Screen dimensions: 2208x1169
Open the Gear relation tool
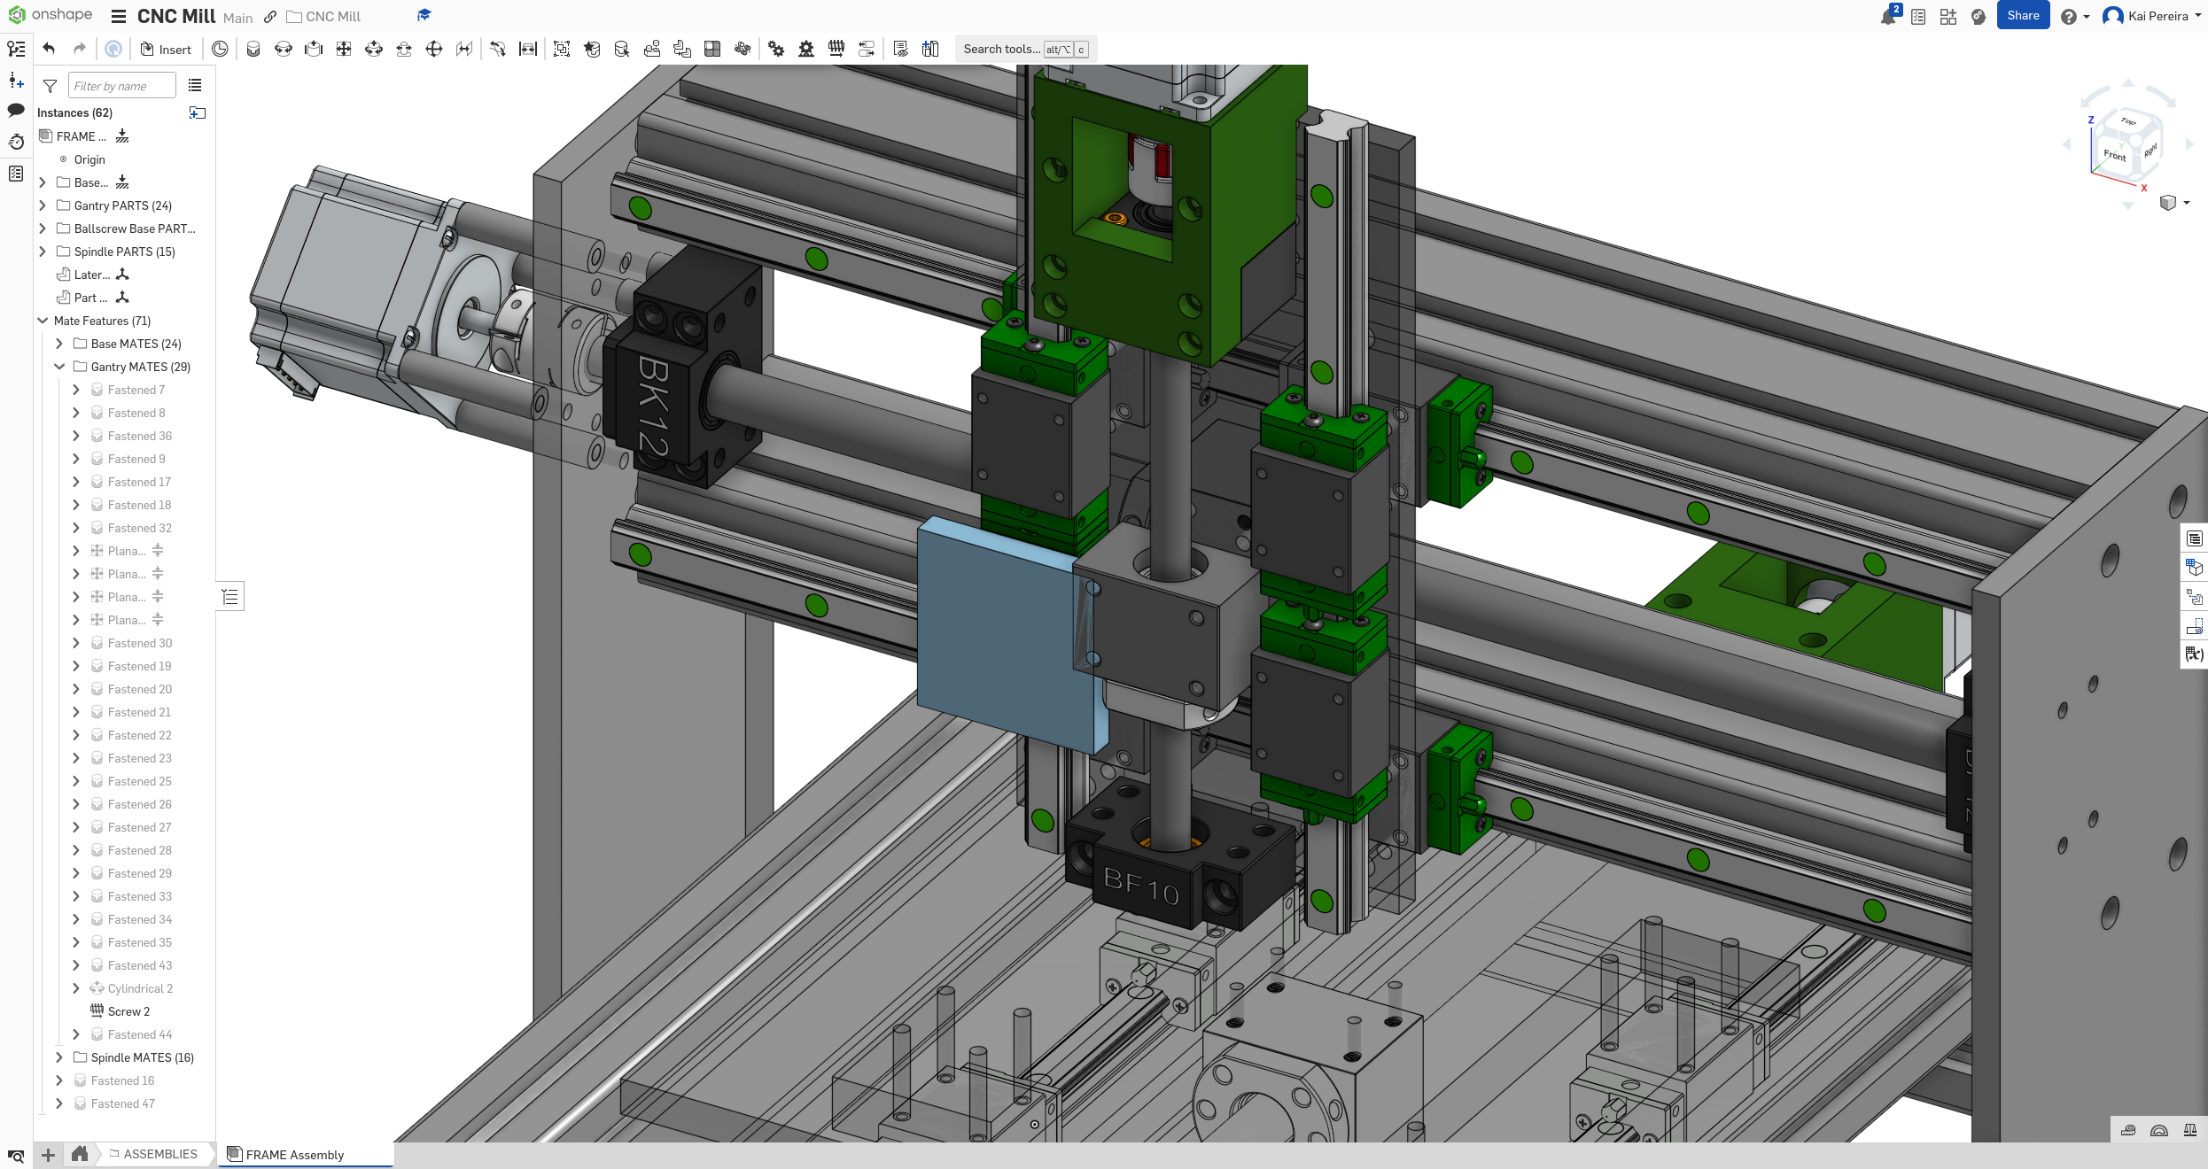776,49
